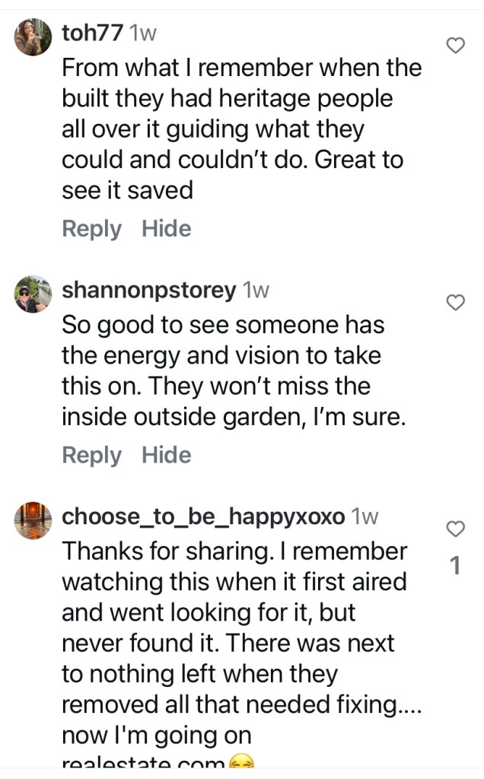Tap the 1w timestamp beside toh77
This screenshot has height=779, width=484.
coord(143,33)
